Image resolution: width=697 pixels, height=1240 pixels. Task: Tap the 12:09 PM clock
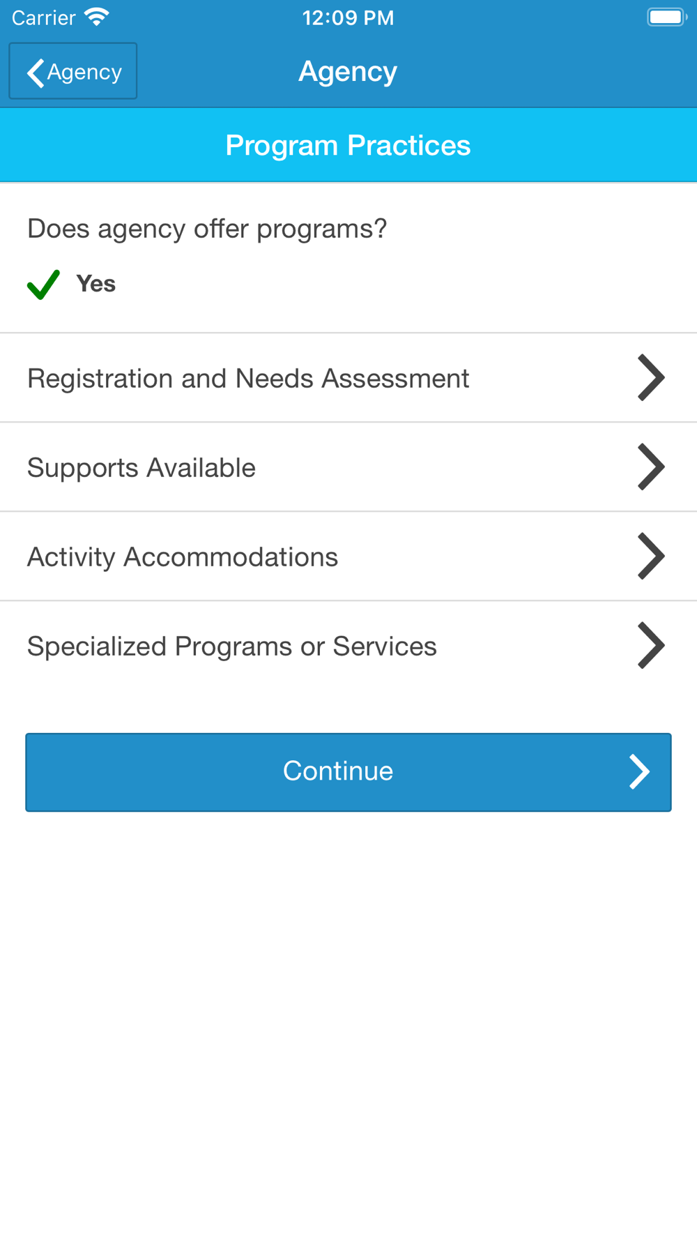click(348, 17)
